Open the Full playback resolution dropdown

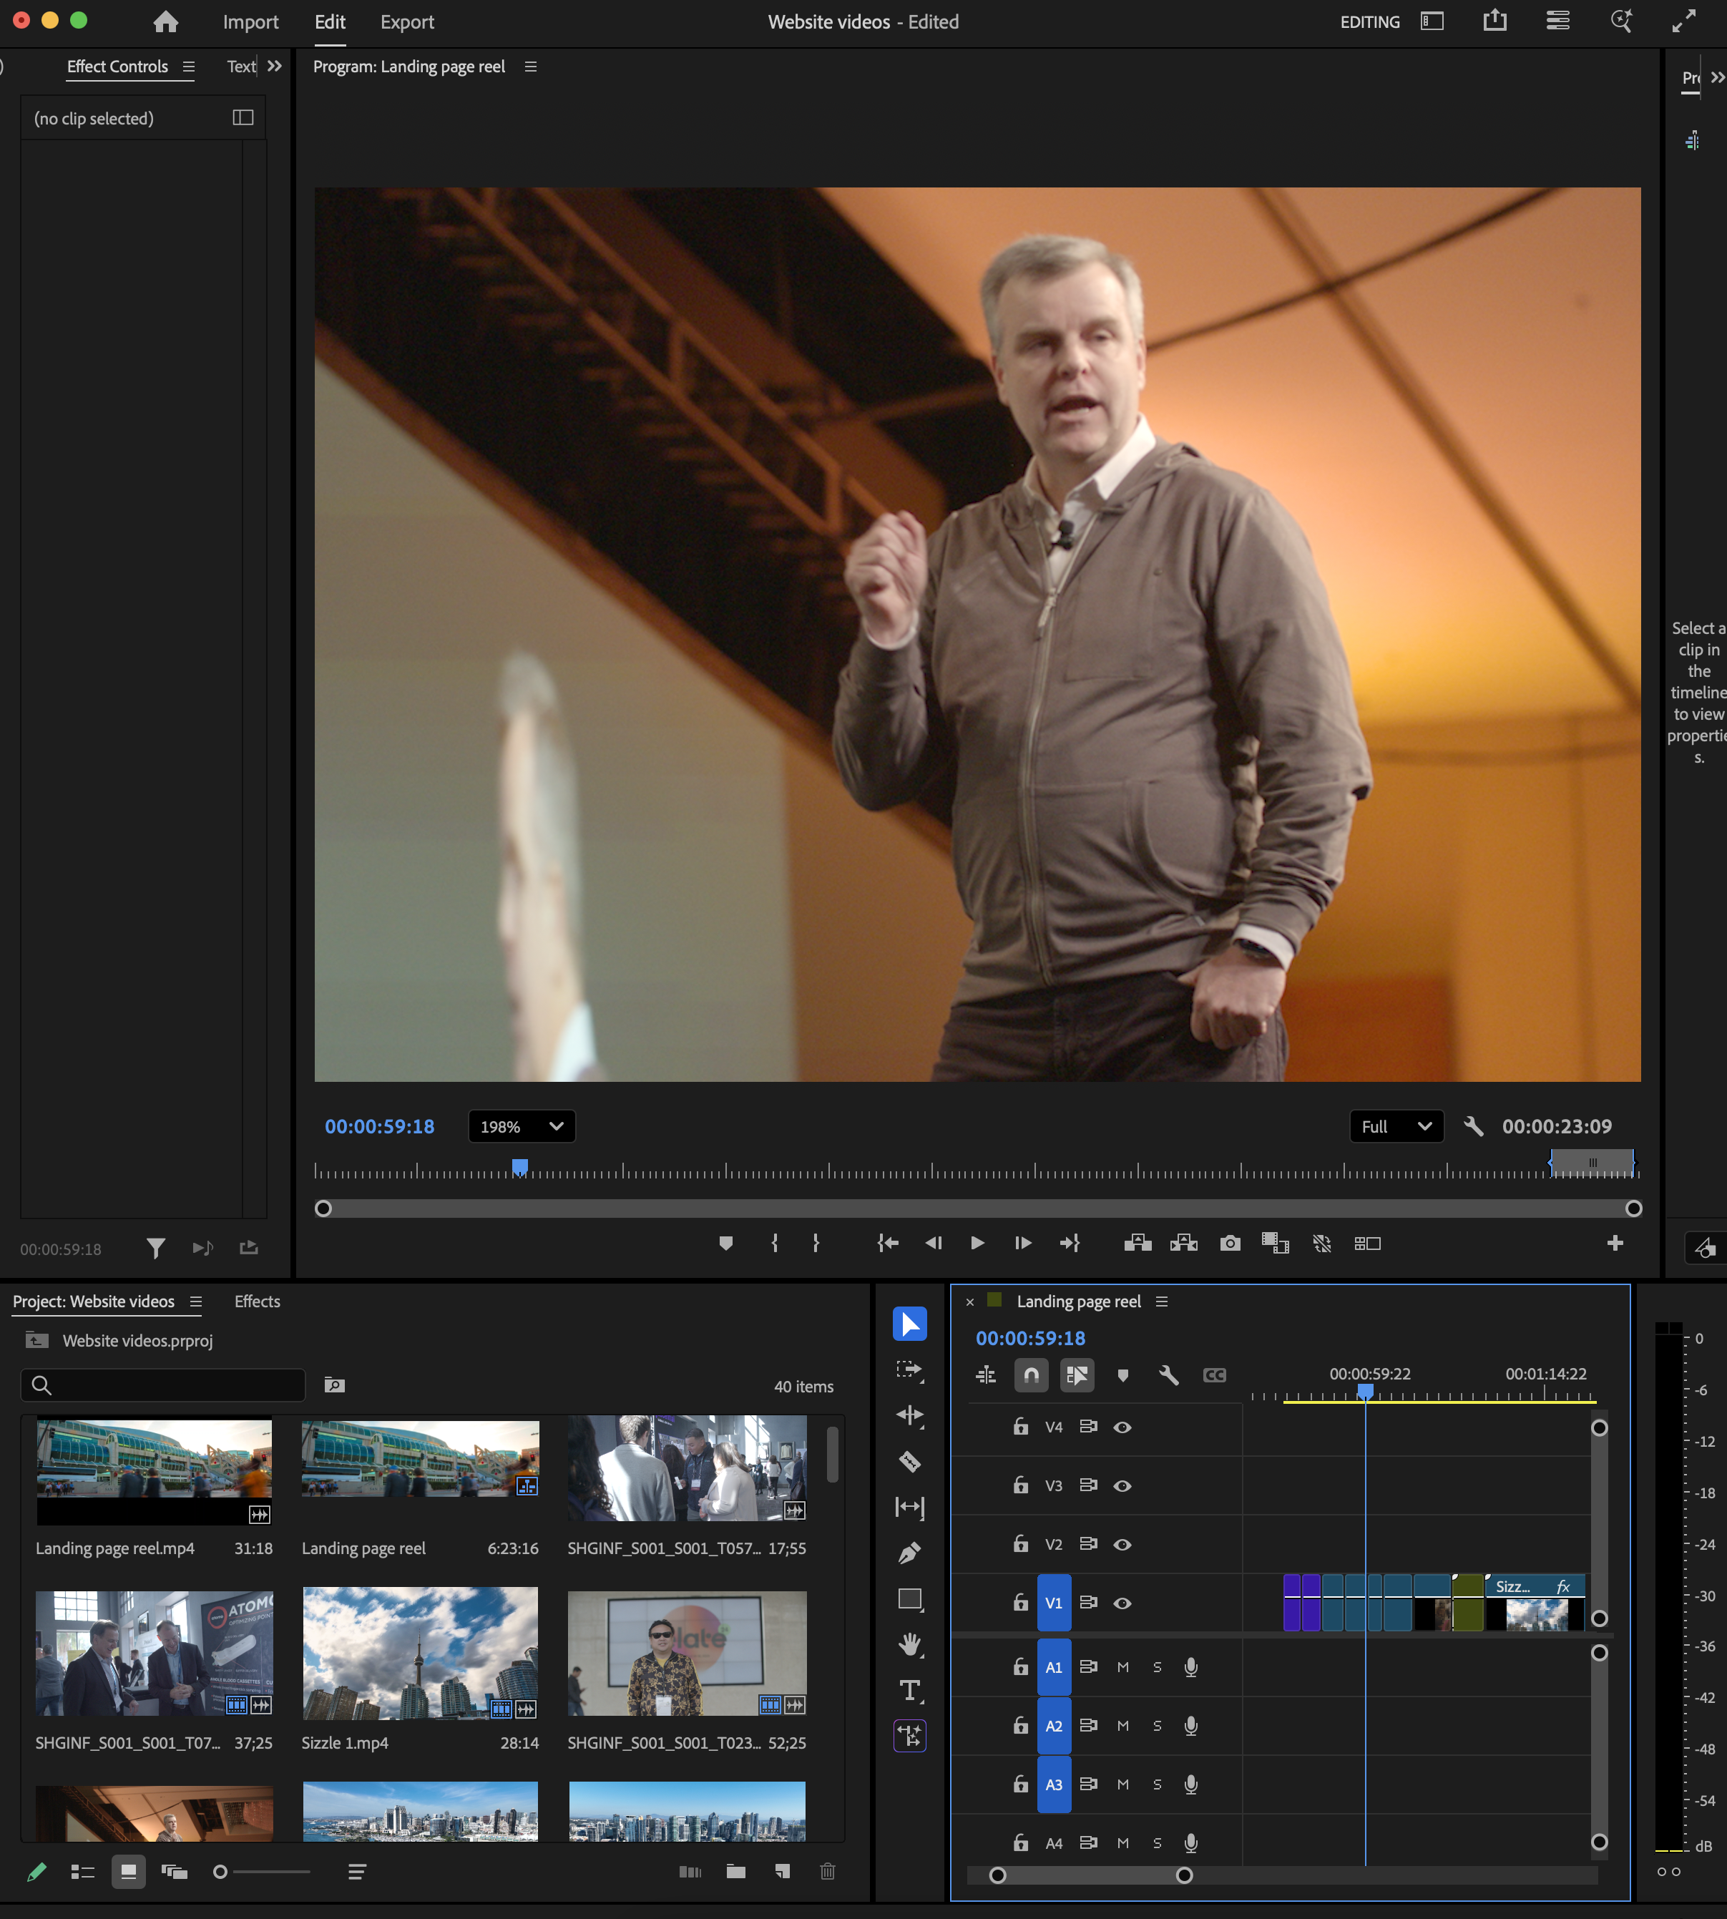click(x=1396, y=1126)
